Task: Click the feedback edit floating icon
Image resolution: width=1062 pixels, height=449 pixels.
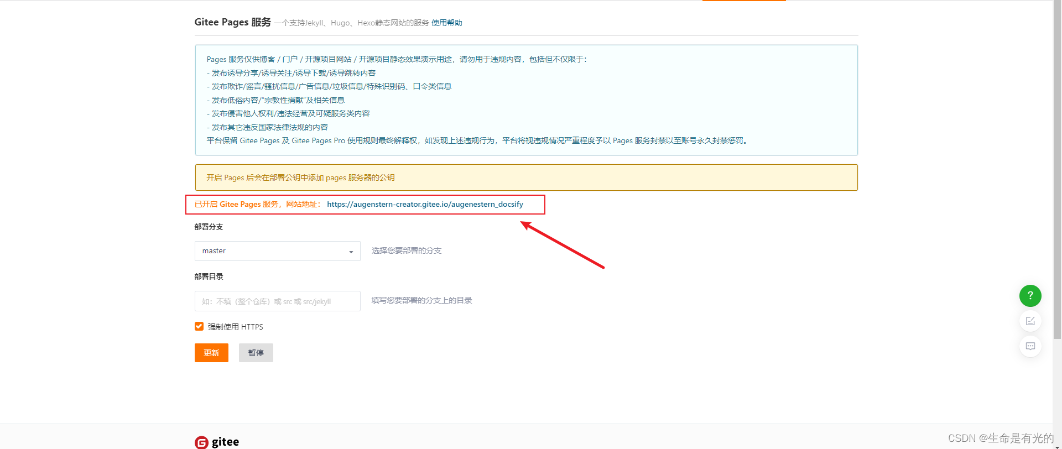Action: pos(1030,321)
